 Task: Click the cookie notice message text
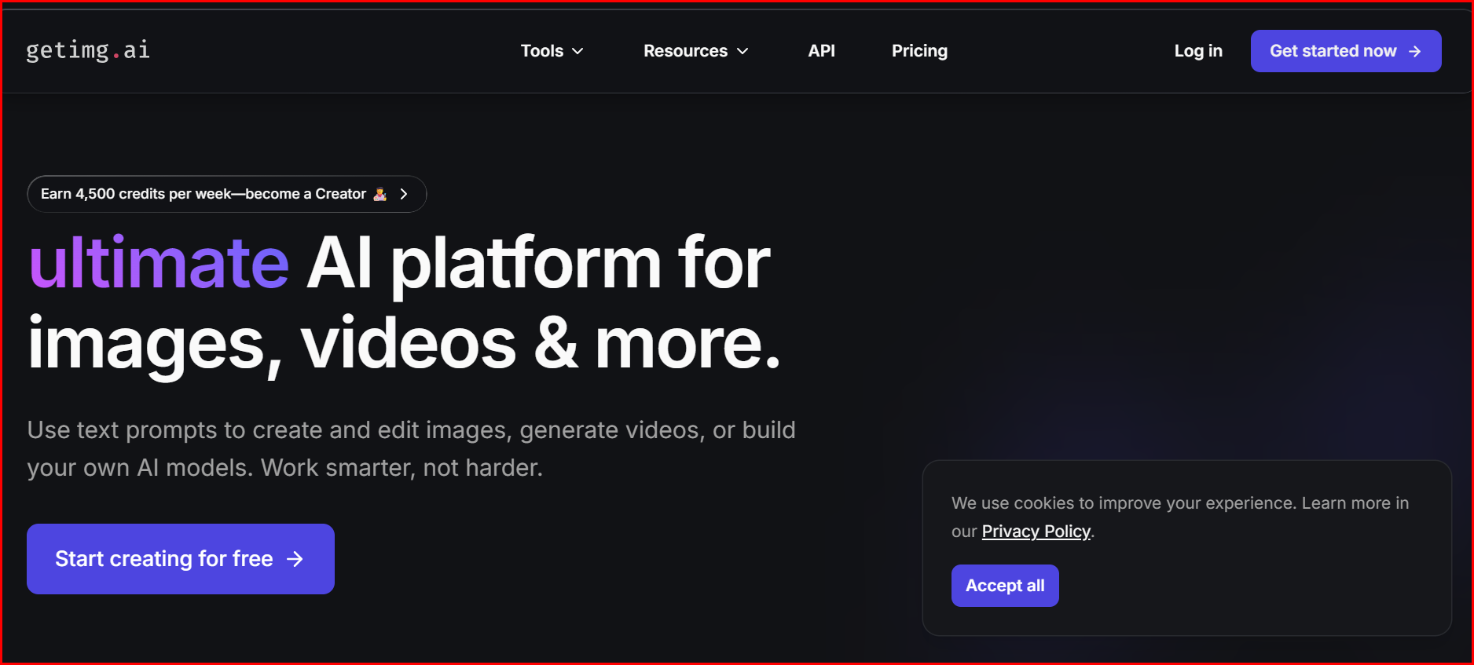pyautogui.click(x=1179, y=503)
